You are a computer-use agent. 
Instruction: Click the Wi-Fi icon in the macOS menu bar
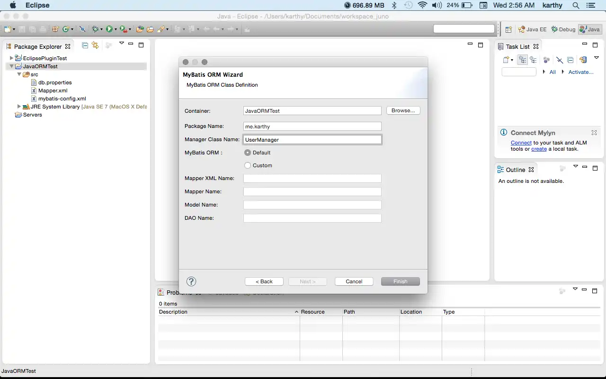[x=422, y=5]
